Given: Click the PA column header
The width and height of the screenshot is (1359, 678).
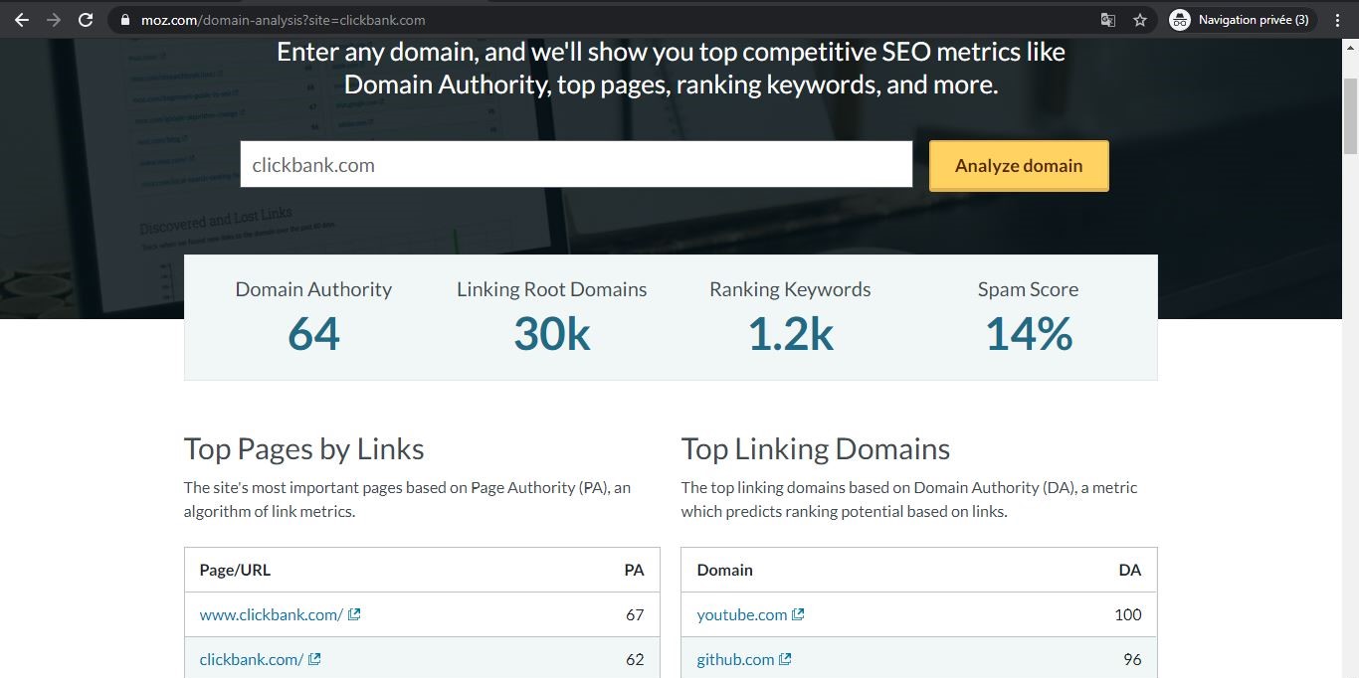Looking at the screenshot, I should click(x=634, y=570).
